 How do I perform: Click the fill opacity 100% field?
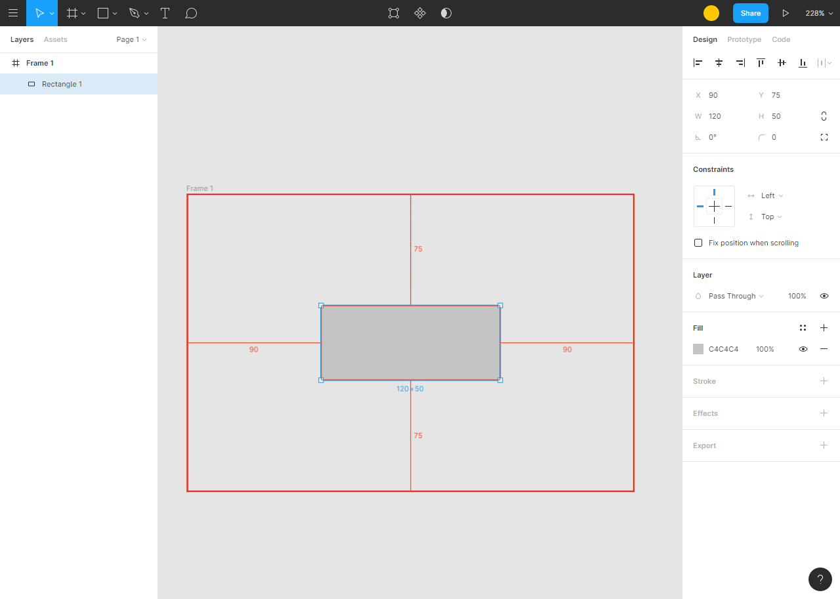click(x=765, y=349)
